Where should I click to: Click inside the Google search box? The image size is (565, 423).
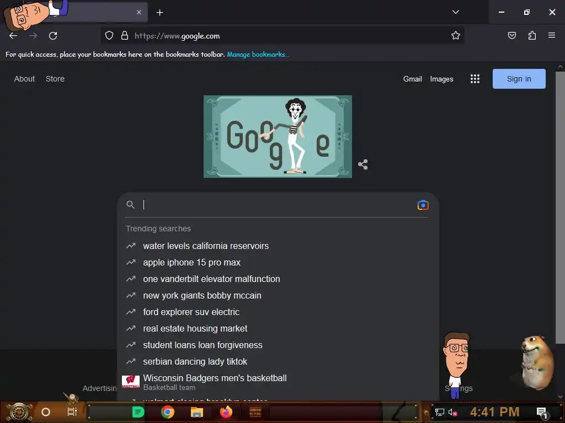(278, 205)
